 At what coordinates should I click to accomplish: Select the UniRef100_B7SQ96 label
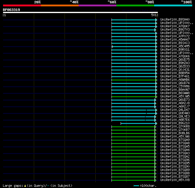click(x=175, y=160)
